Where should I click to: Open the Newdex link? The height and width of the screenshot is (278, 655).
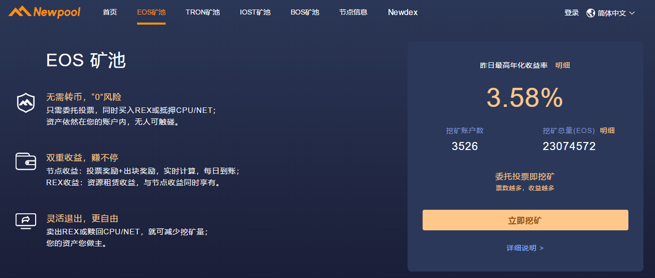click(x=403, y=13)
